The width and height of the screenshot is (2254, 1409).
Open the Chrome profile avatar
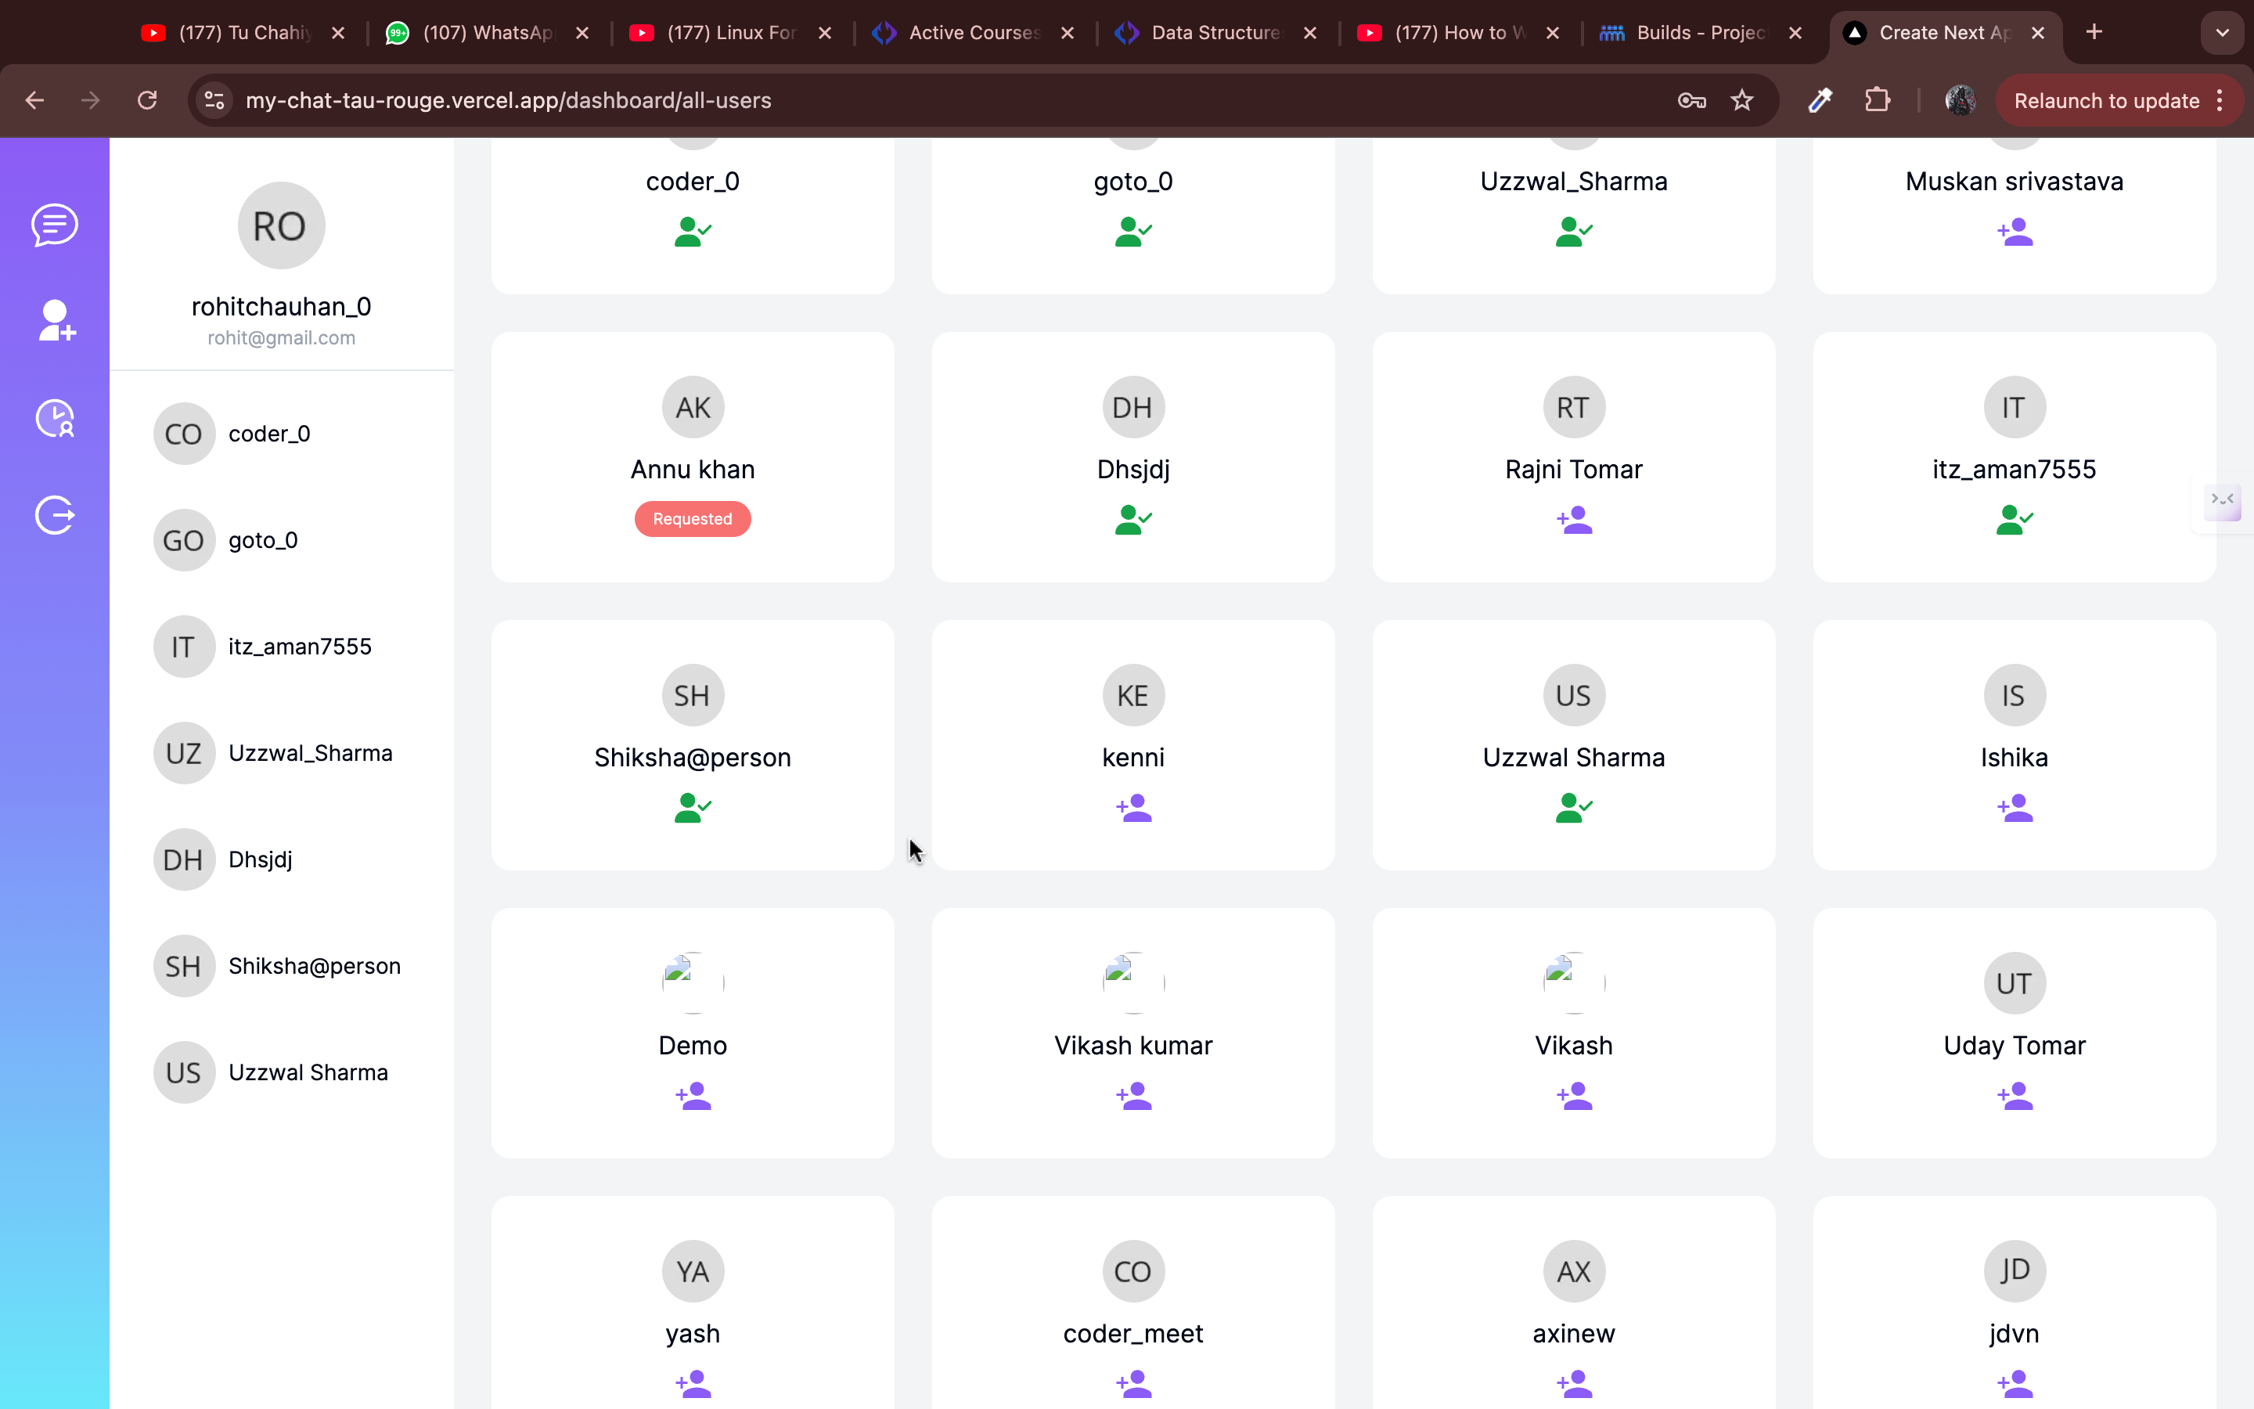[x=1961, y=101]
